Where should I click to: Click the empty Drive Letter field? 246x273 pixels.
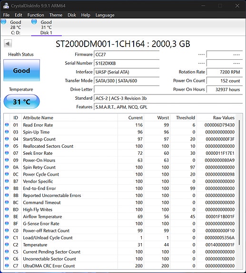(x=127, y=89)
